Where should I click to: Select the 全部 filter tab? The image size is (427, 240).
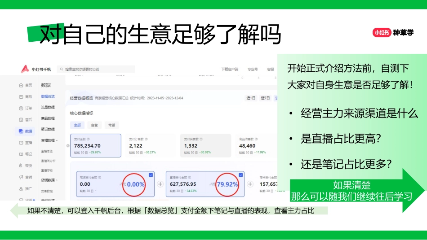[x=77, y=125]
